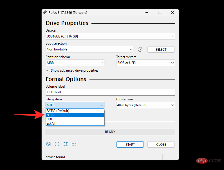Open the Cluster size dropdown

tap(145, 105)
